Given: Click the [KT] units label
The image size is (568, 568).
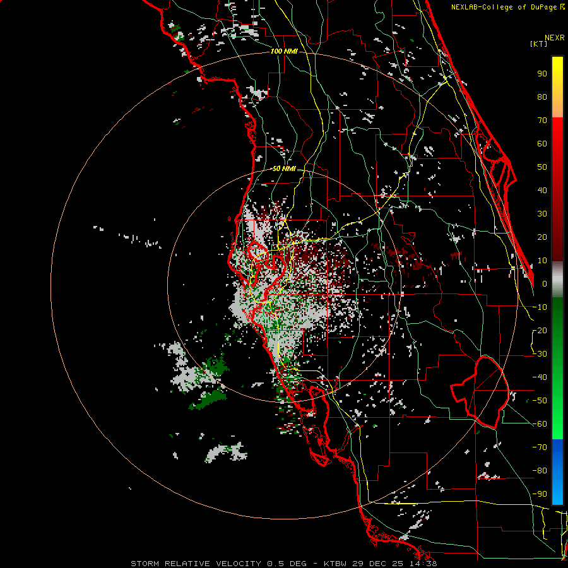Looking at the screenshot, I should [x=539, y=44].
